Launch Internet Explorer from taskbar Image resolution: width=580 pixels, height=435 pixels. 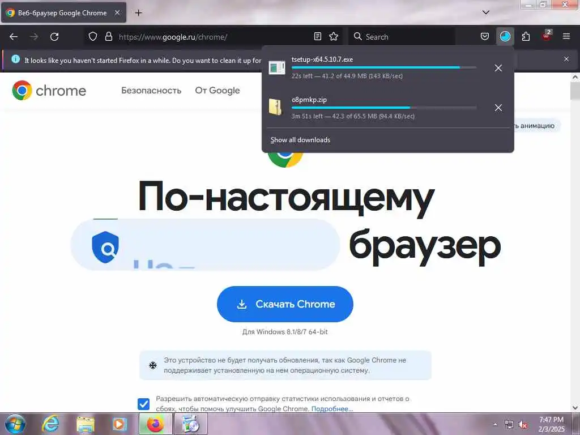tap(50, 424)
